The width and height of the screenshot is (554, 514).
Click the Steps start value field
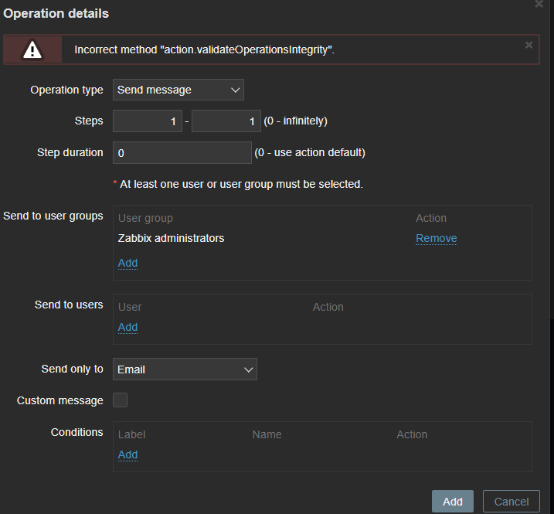tap(148, 121)
